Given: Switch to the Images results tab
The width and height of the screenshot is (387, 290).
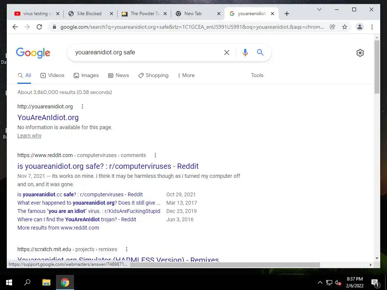Looking at the screenshot, I should coord(86,76).
